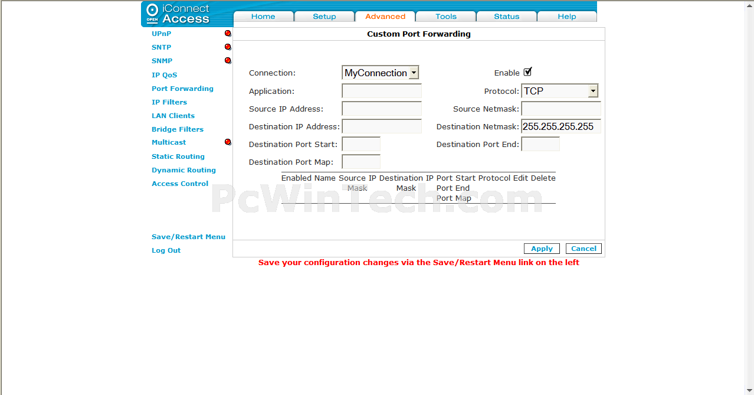Focus the Destination Port Map field
The height and width of the screenshot is (395, 754).
click(x=361, y=162)
